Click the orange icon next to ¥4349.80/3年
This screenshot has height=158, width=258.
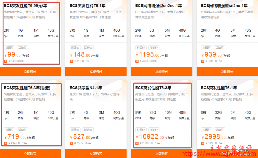6,143
